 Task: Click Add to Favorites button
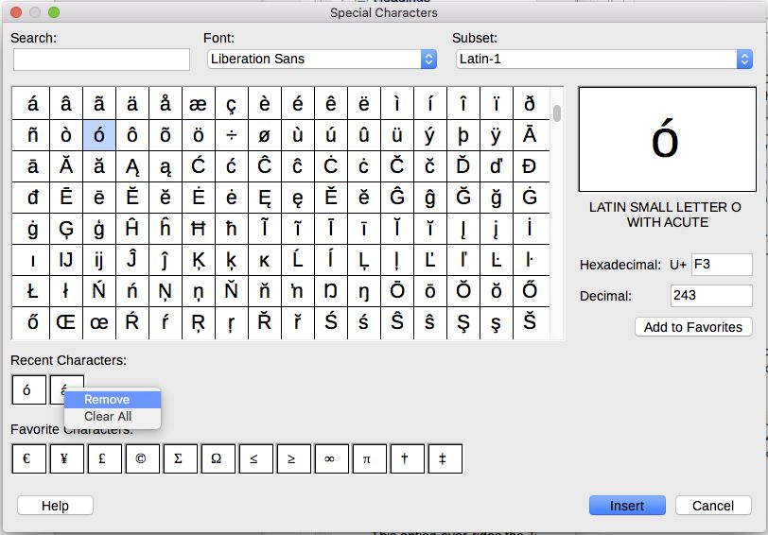pos(693,327)
